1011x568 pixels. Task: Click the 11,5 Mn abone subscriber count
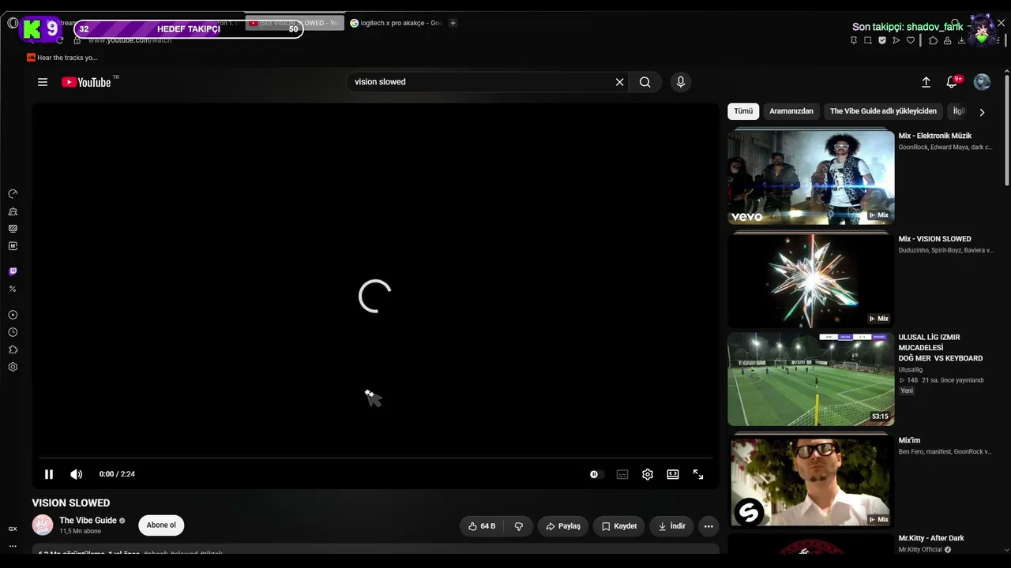(x=81, y=532)
